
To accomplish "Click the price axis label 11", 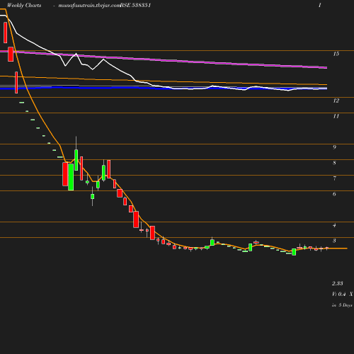I will pyautogui.click(x=336, y=116).
